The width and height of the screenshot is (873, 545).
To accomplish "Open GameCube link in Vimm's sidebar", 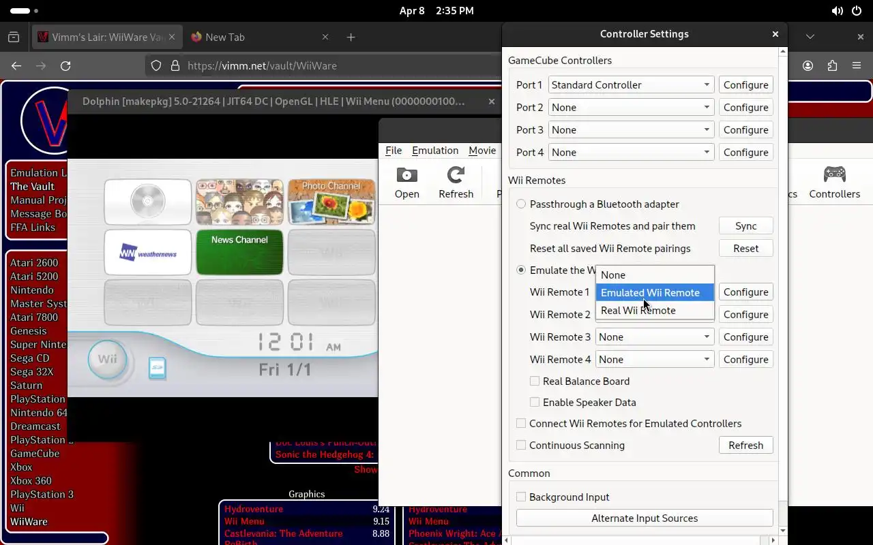I will click(x=35, y=453).
